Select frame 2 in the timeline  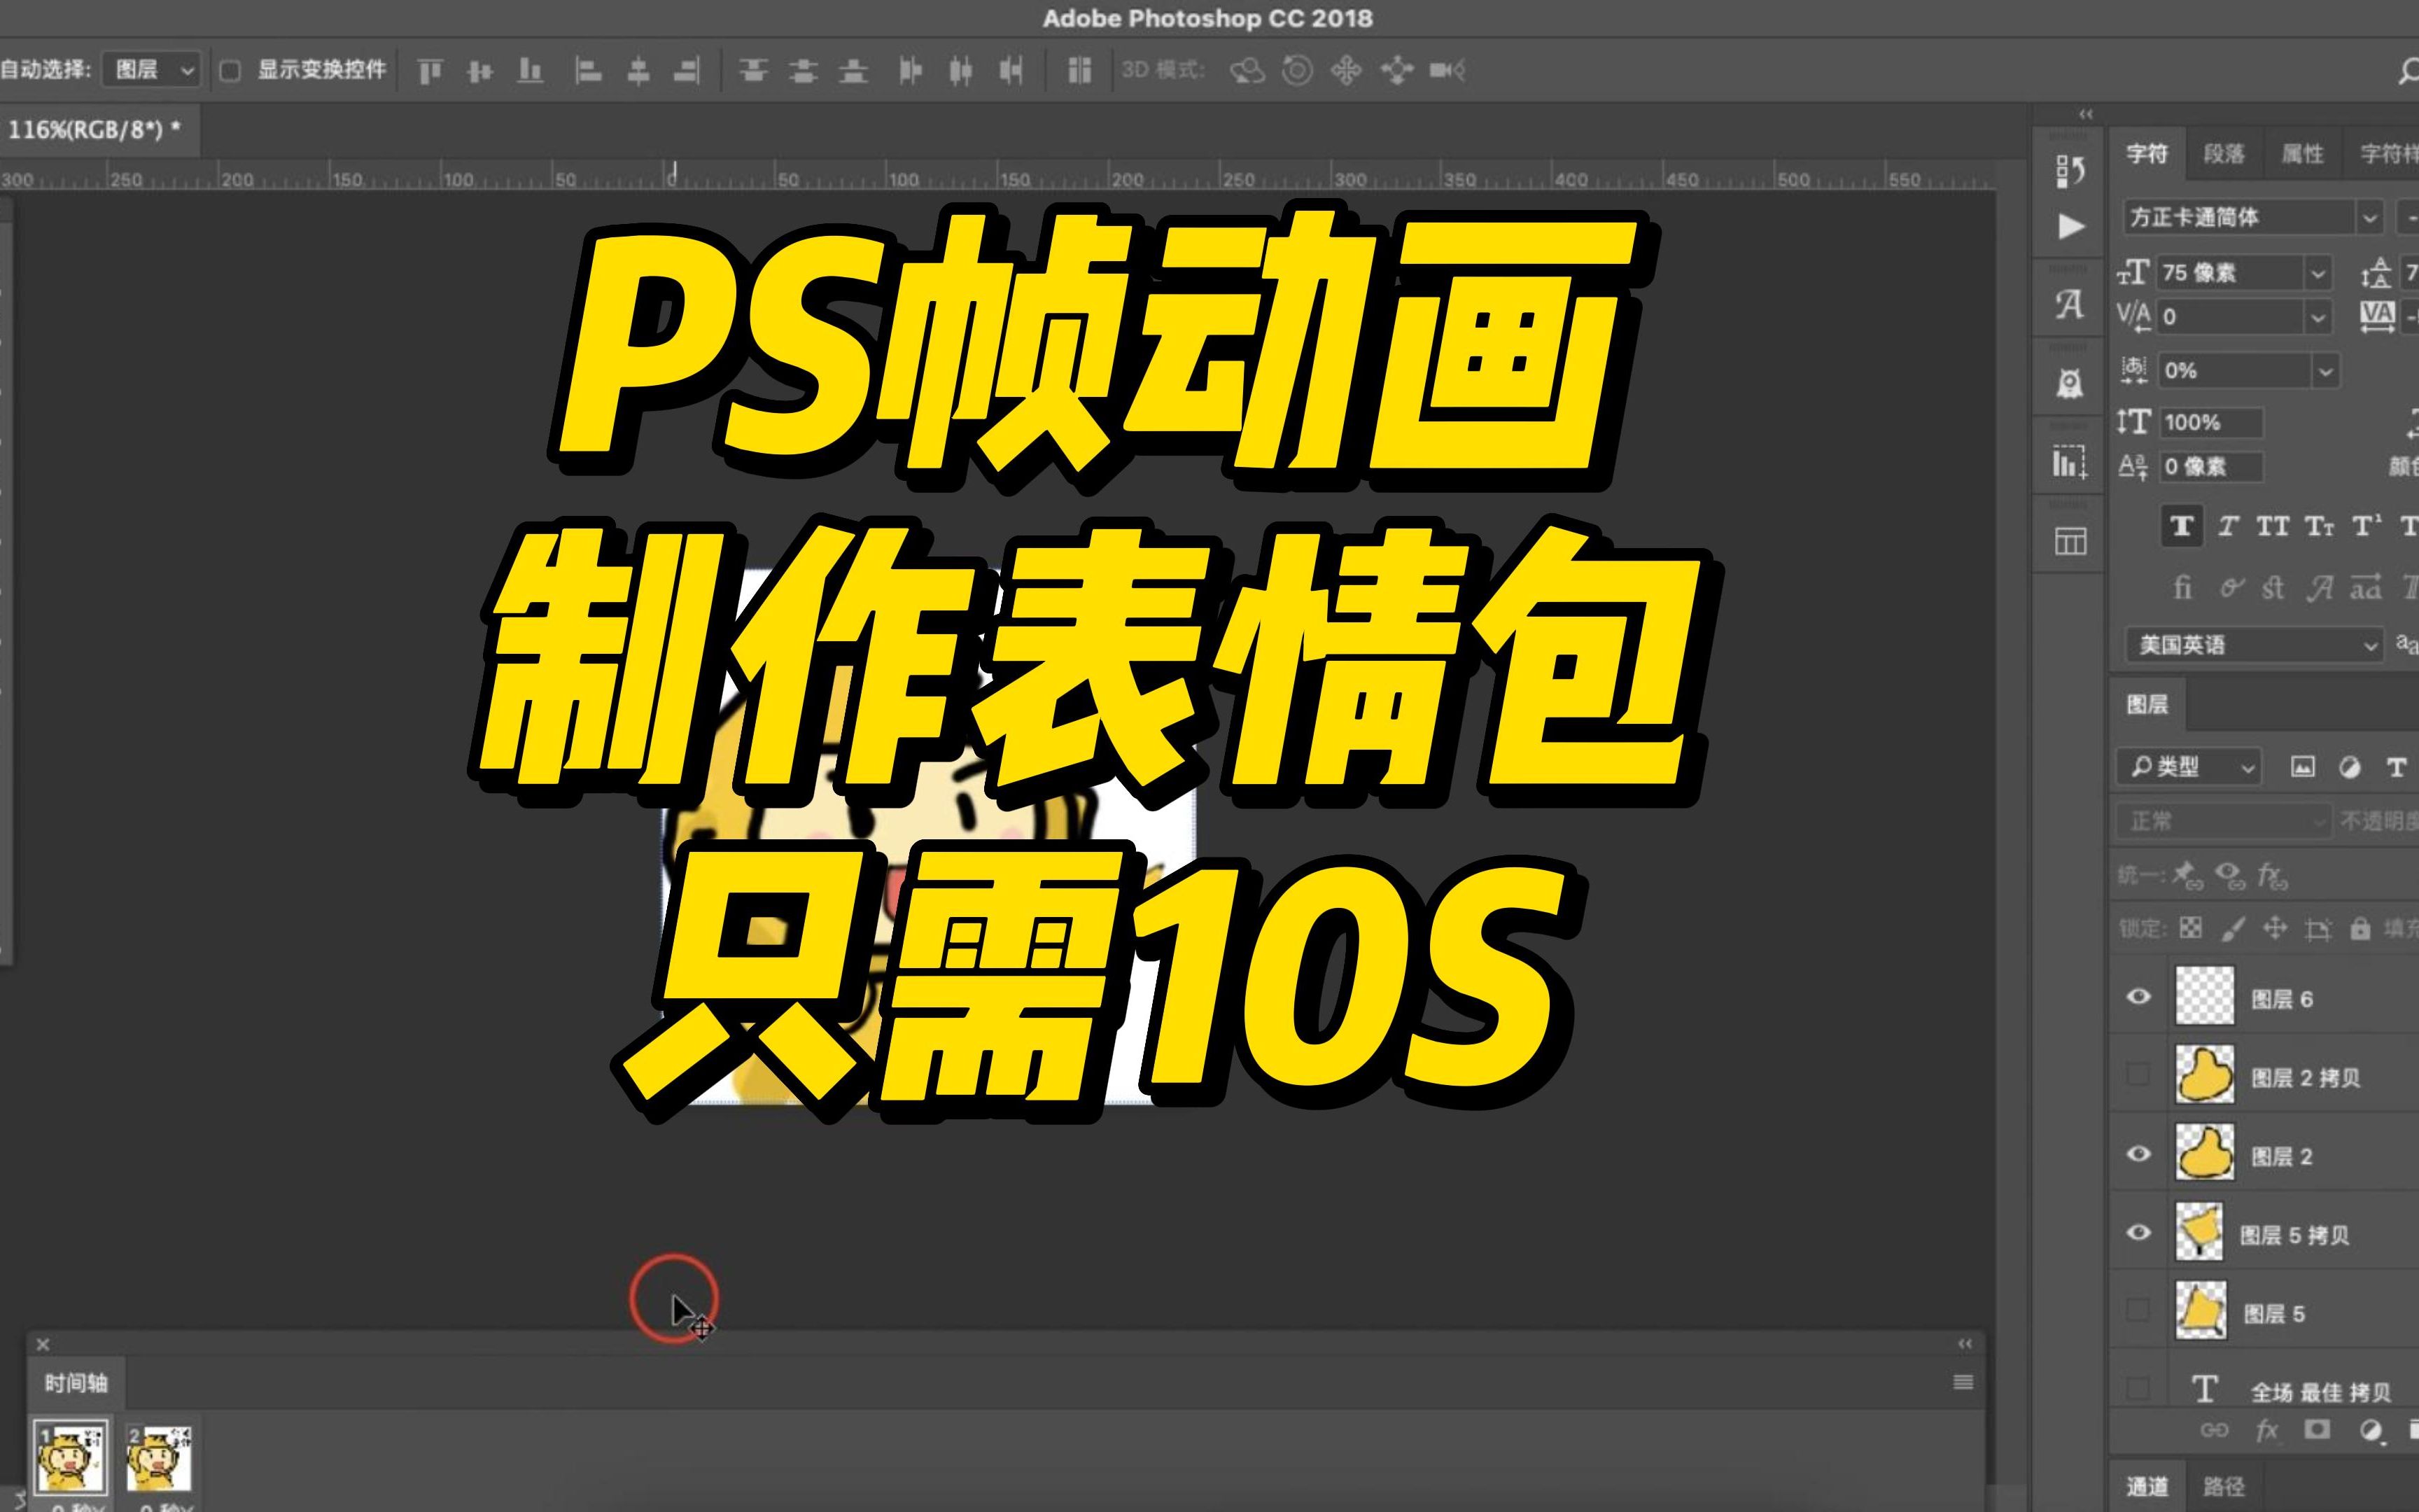click(x=160, y=1458)
